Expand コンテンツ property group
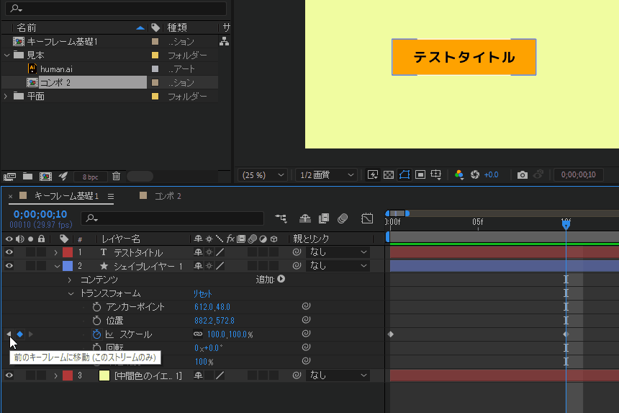The height and width of the screenshot is (413, 619). [x=70, y=280]
